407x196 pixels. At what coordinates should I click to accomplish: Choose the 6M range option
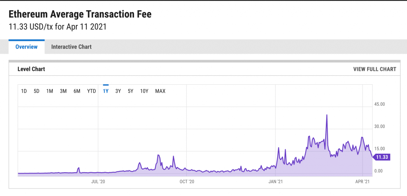(x=77, y=91)
